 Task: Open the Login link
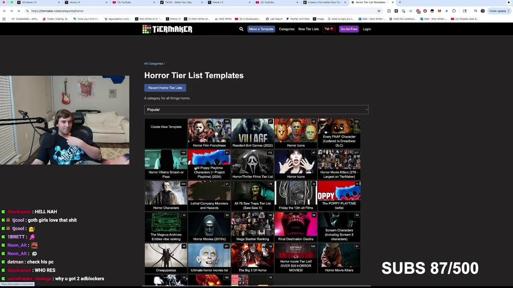(367, 29)
